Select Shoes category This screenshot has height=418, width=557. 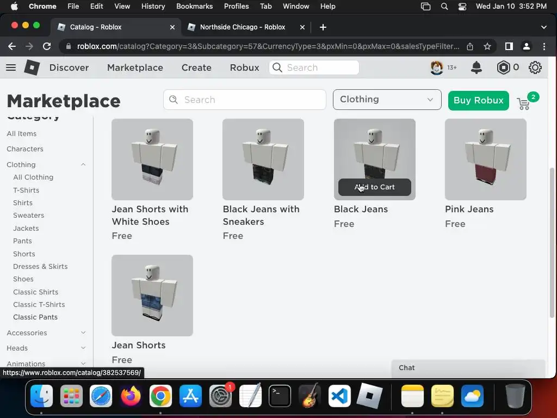(x=23, y=279)
